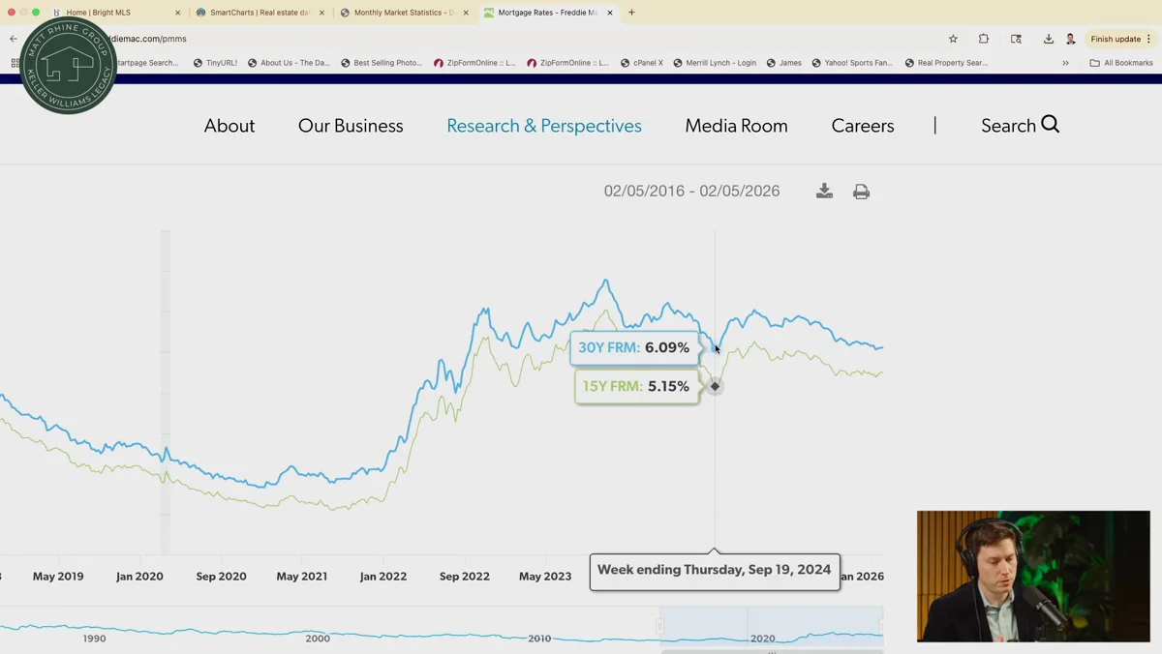The height and width of the screenshot is (654, 1162).
Task: Close the Monthly Market Statistics tab
Action: (466, 13)
